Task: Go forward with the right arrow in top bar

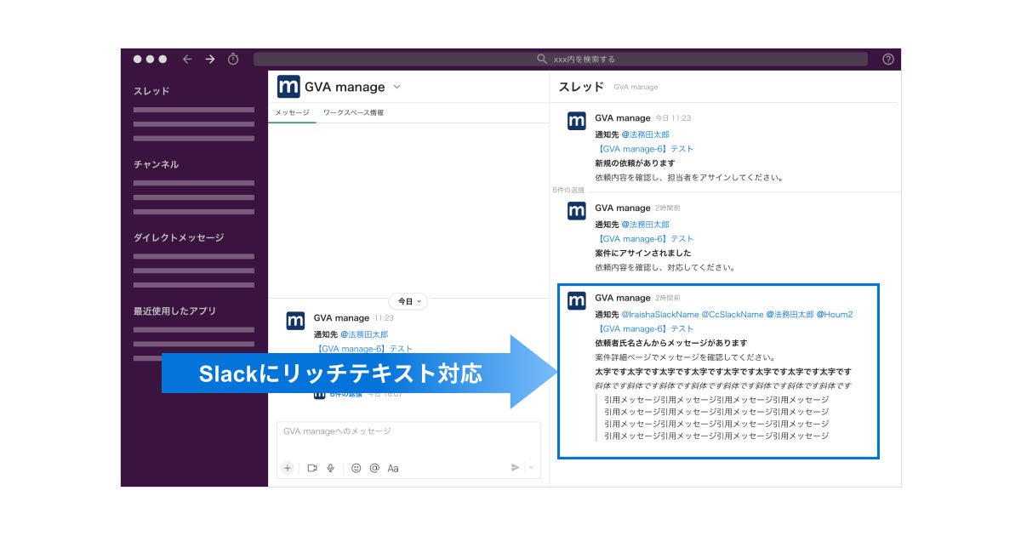Action: tap(210, 59)
